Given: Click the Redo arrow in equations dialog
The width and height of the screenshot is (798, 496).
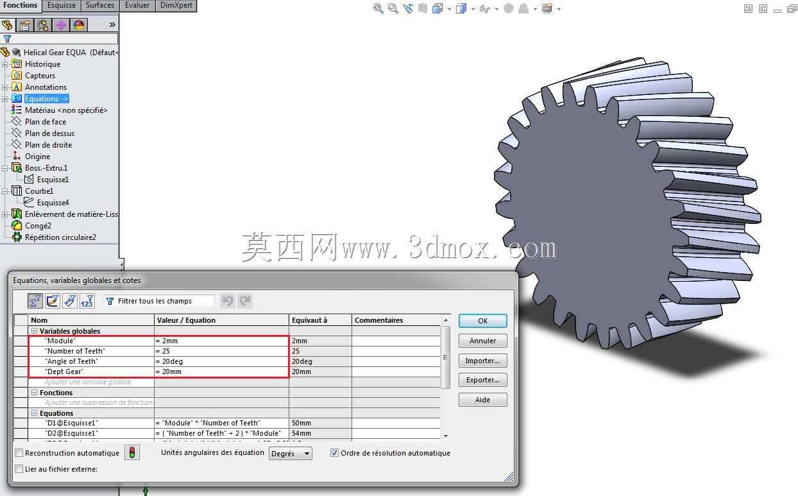Looking at the screenshot, I should point(245,301).
